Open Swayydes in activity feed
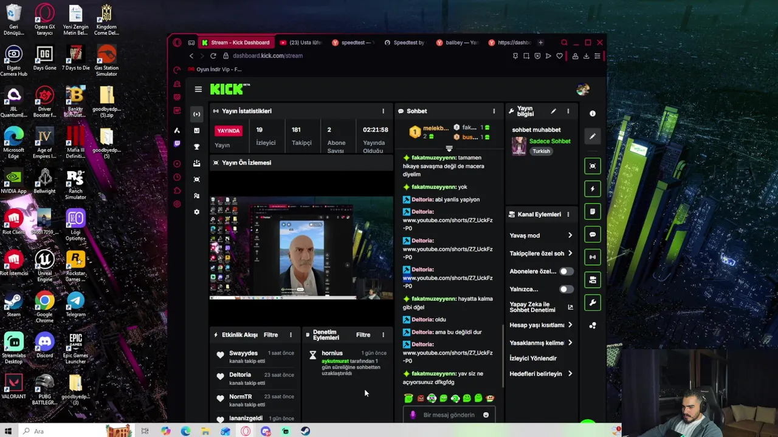 (243, 353)
